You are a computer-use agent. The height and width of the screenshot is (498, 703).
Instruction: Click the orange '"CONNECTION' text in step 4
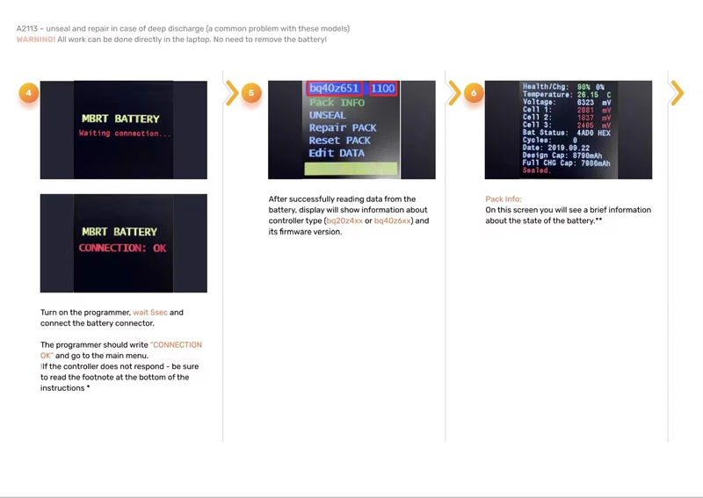coord(176,344)
